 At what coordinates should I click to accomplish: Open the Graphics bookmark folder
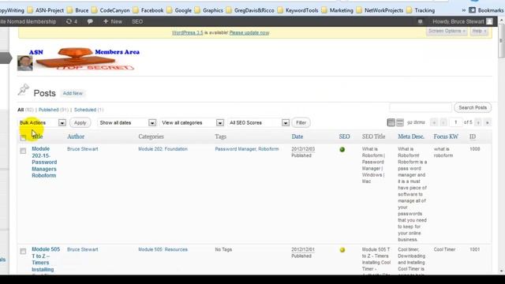(208, 10)
